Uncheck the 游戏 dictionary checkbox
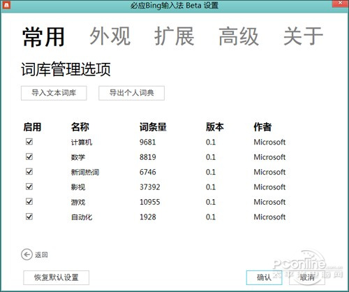 29,201
